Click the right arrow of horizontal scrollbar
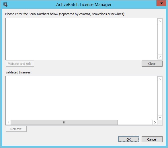 click(155, 122)
